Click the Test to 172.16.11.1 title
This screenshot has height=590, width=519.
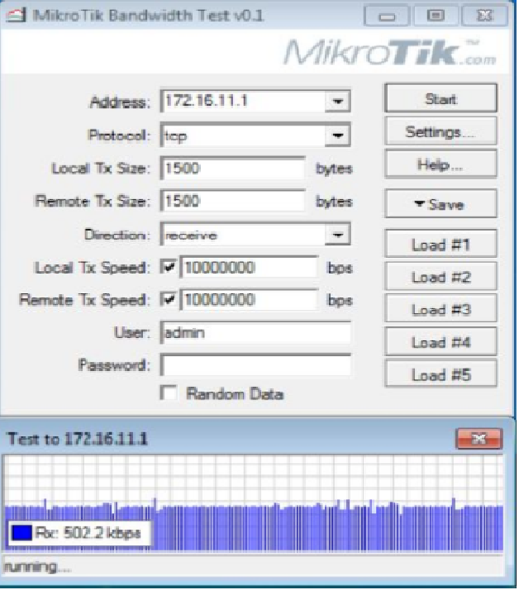[x=78, y=438]
